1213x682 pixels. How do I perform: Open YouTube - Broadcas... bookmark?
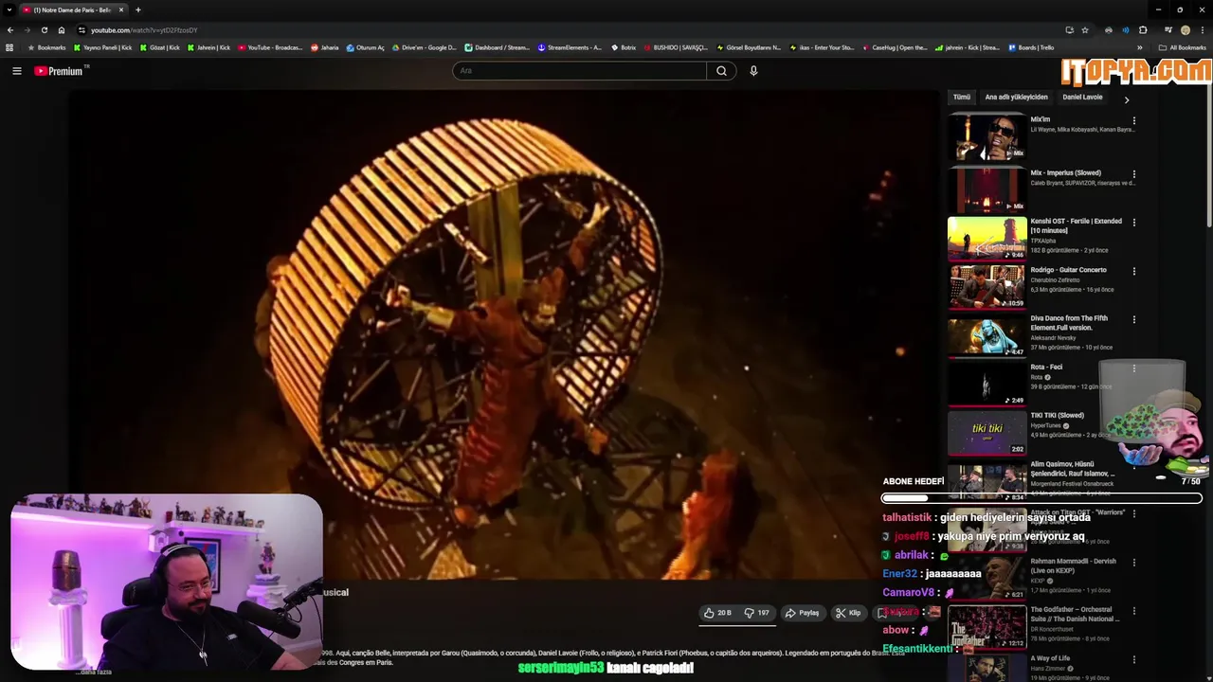pos(270,47)
